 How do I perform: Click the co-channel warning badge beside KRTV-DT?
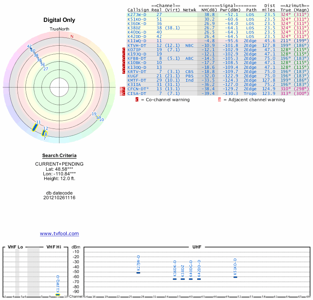coord(124,71)
